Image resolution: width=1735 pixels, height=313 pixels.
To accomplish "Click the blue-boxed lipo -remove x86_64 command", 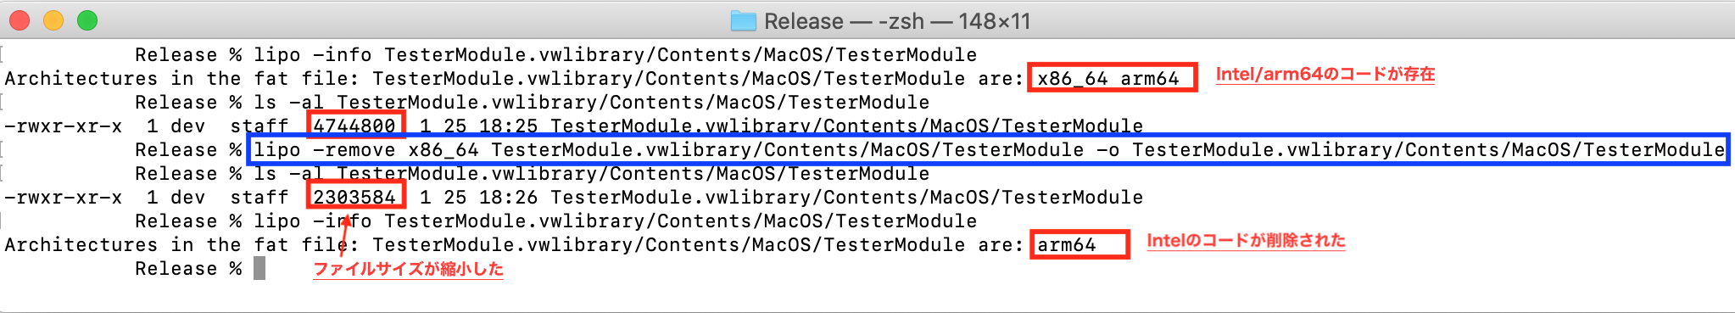I will coord(989,150).
